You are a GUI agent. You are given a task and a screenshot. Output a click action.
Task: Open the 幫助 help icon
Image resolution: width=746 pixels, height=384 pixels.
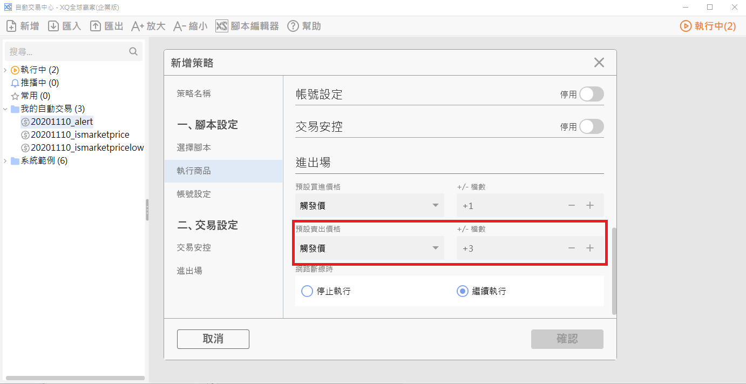point(293,26)
